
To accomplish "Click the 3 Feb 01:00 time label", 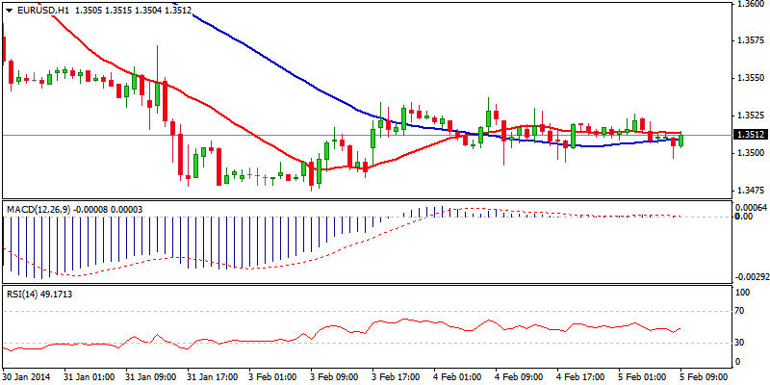I will (270, 377).
